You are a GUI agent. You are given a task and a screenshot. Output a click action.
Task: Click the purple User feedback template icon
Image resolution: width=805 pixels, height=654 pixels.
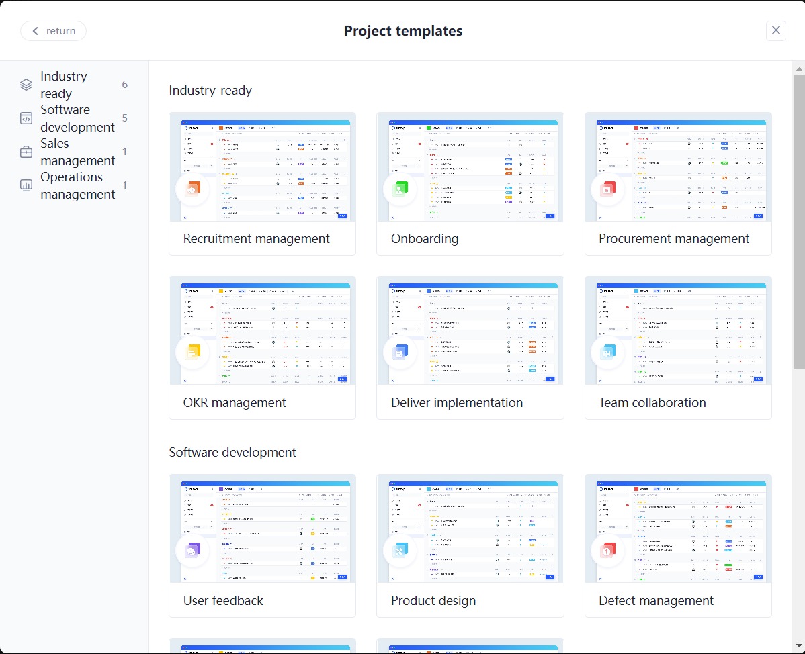click(193, 551)
